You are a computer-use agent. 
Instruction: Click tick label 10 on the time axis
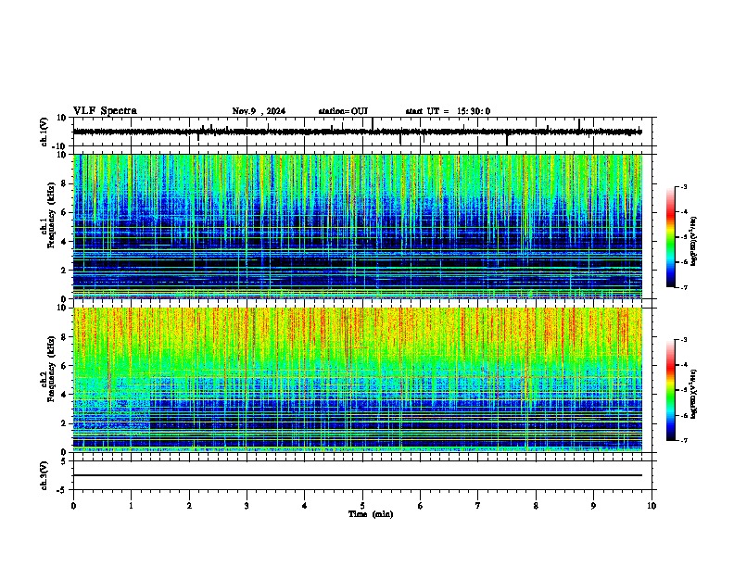652,506
